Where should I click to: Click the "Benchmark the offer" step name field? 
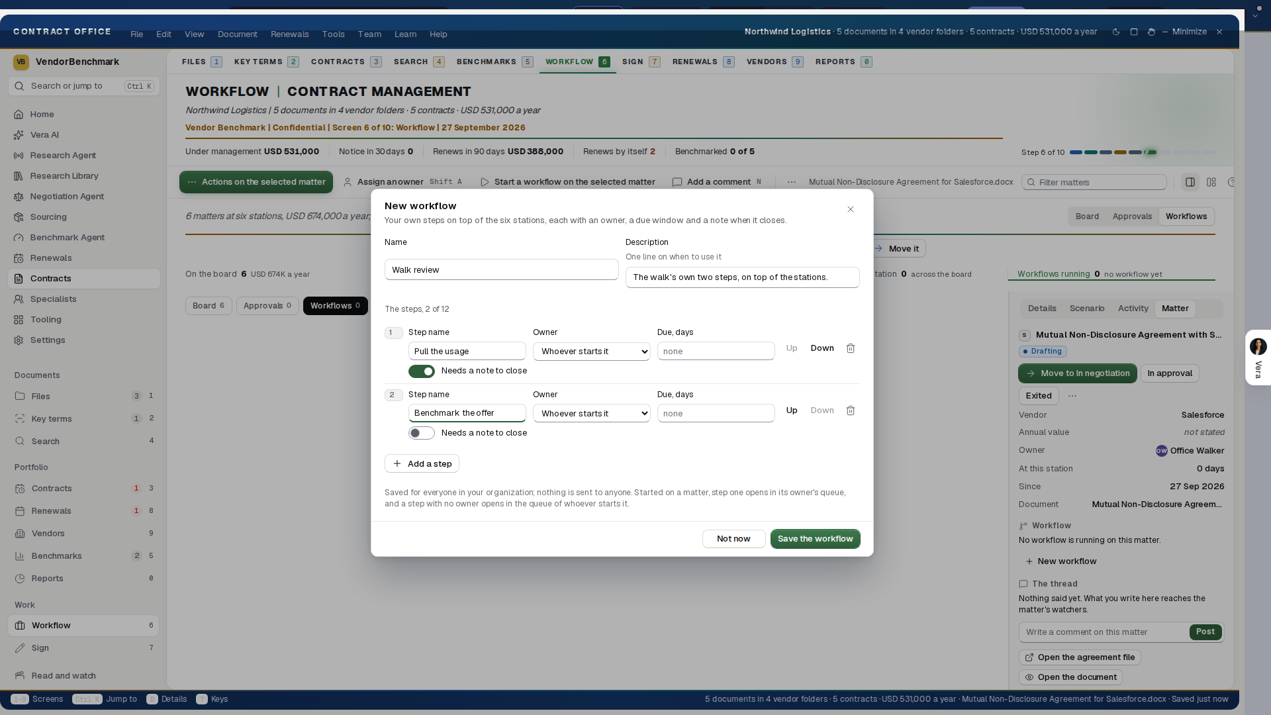pyautogui.click(x=467, y=413)
